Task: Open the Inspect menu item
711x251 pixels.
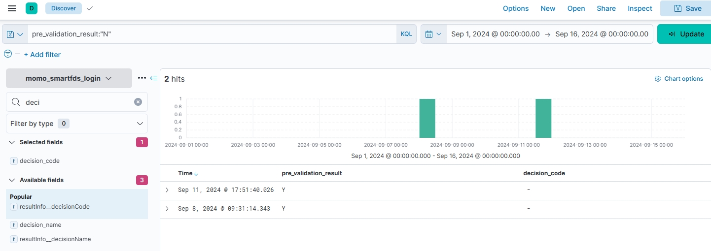Action: [640, 8]
